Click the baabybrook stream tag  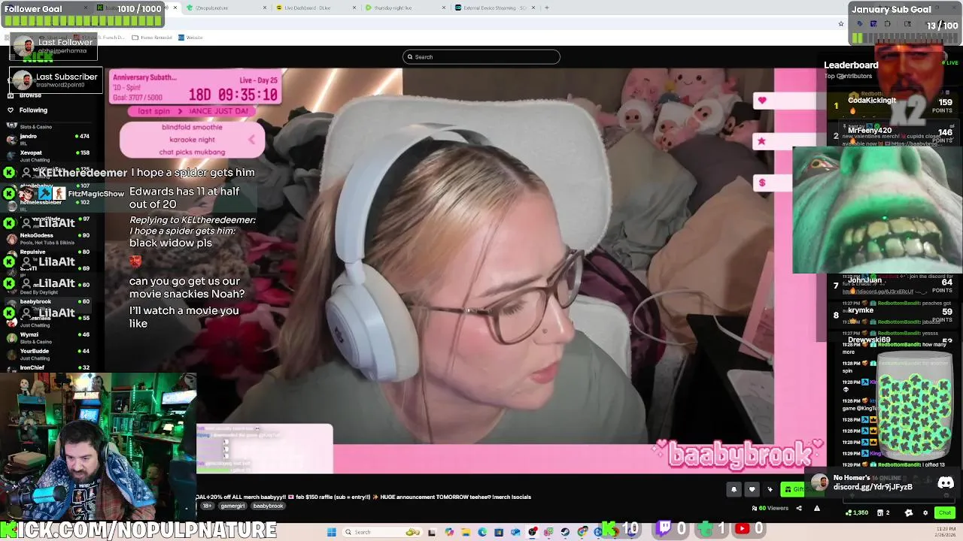click(x=268, y=506)
